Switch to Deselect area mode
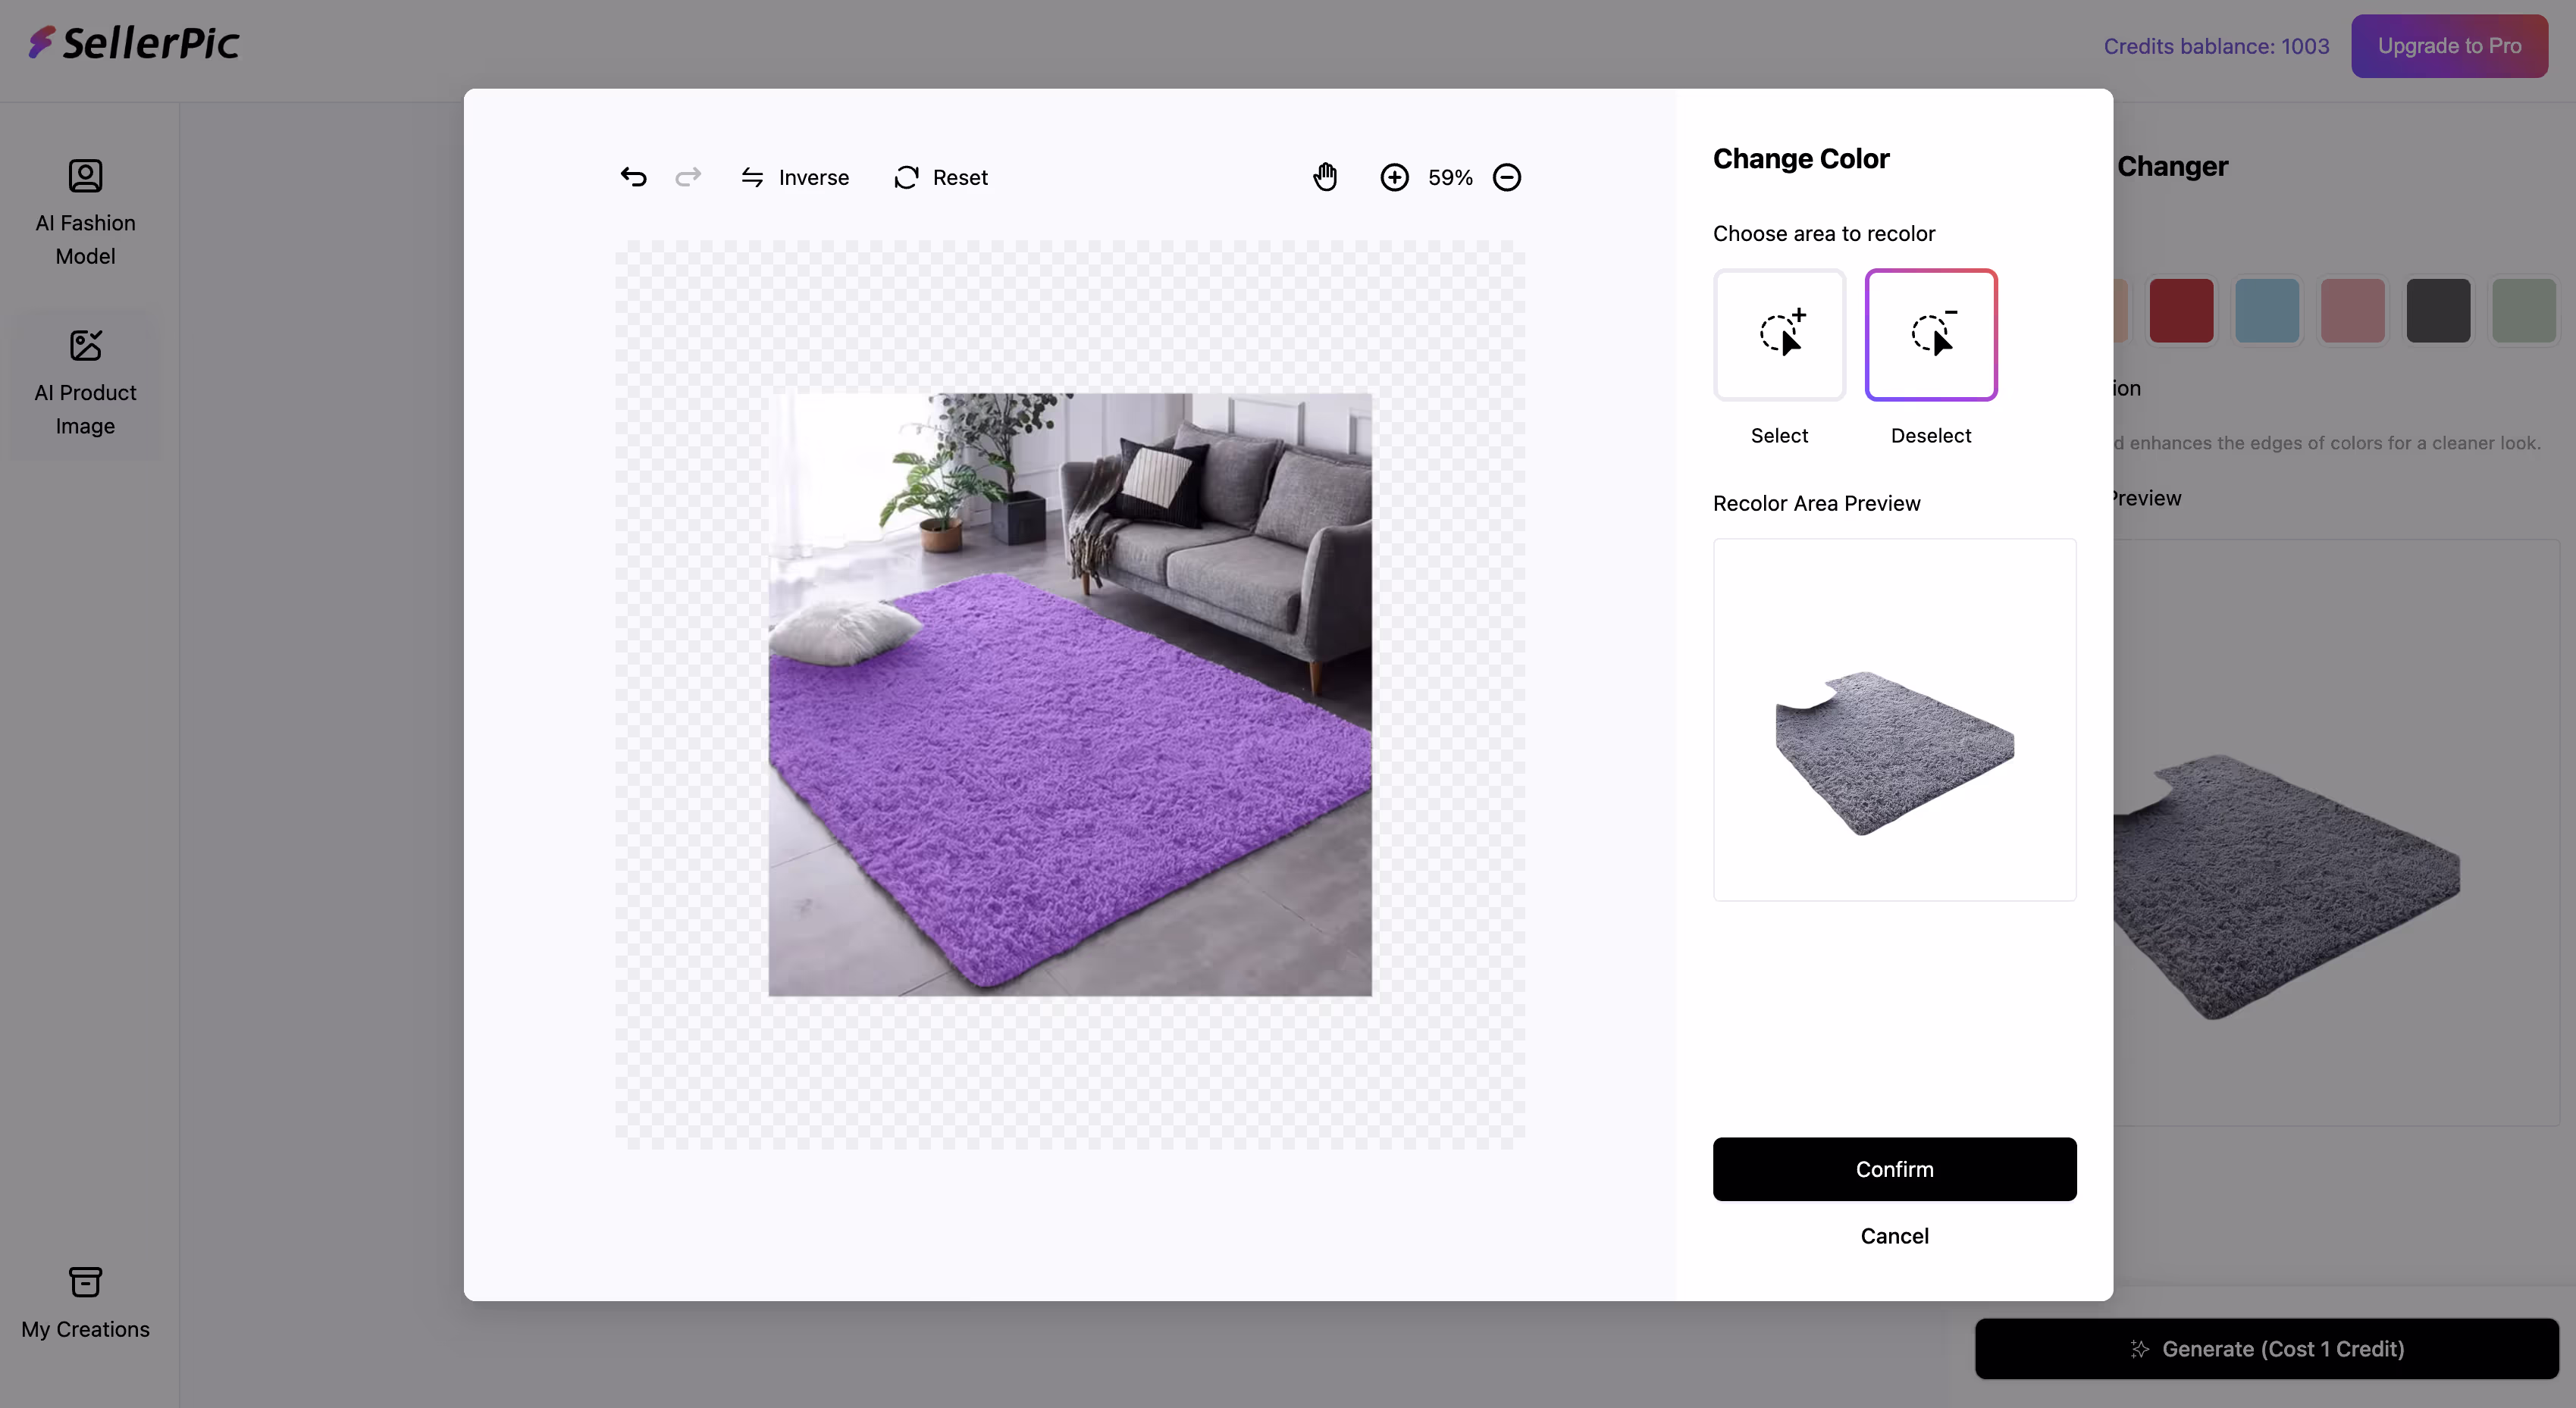The height and width of the screenshot is (1408, 2576). coord(1930,335)
